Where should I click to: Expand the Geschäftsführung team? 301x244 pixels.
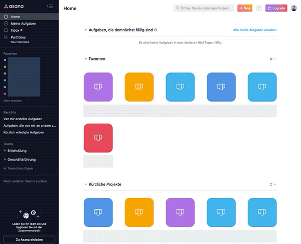pyautogui.click(x=5, y=159)
